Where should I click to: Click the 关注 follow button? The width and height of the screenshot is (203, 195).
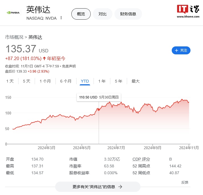coord(181,50)
